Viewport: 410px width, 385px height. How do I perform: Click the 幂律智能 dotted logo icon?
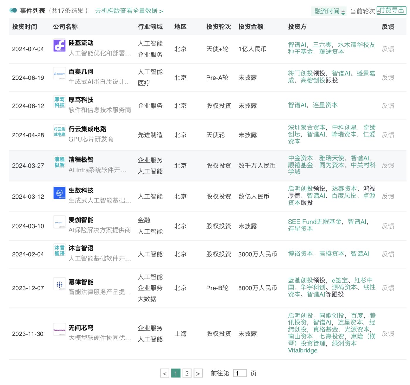click(59, 285)
